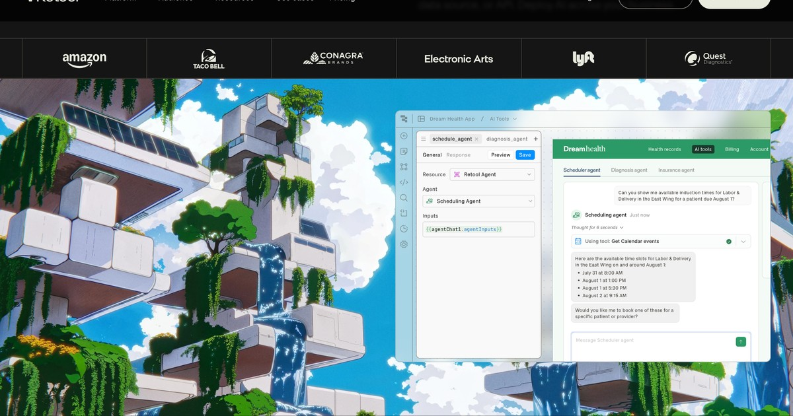Open the AI Tools breadcrumb dropdown
Viewport: 793px width, 416px height.
503,119
